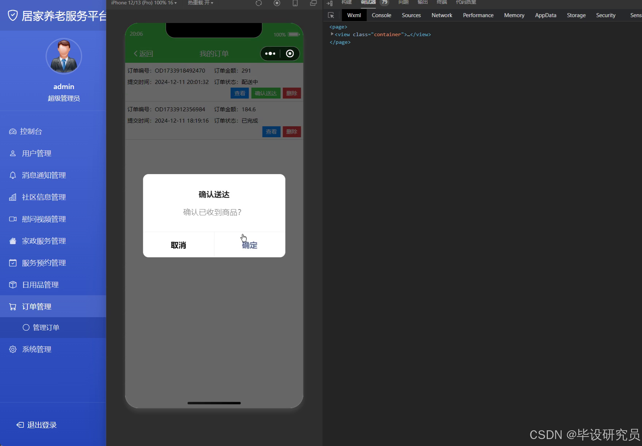Switch to the Sources tab
Image resolution: width=642 pixels, height=446 pixels.
click(x=411, y=15)
